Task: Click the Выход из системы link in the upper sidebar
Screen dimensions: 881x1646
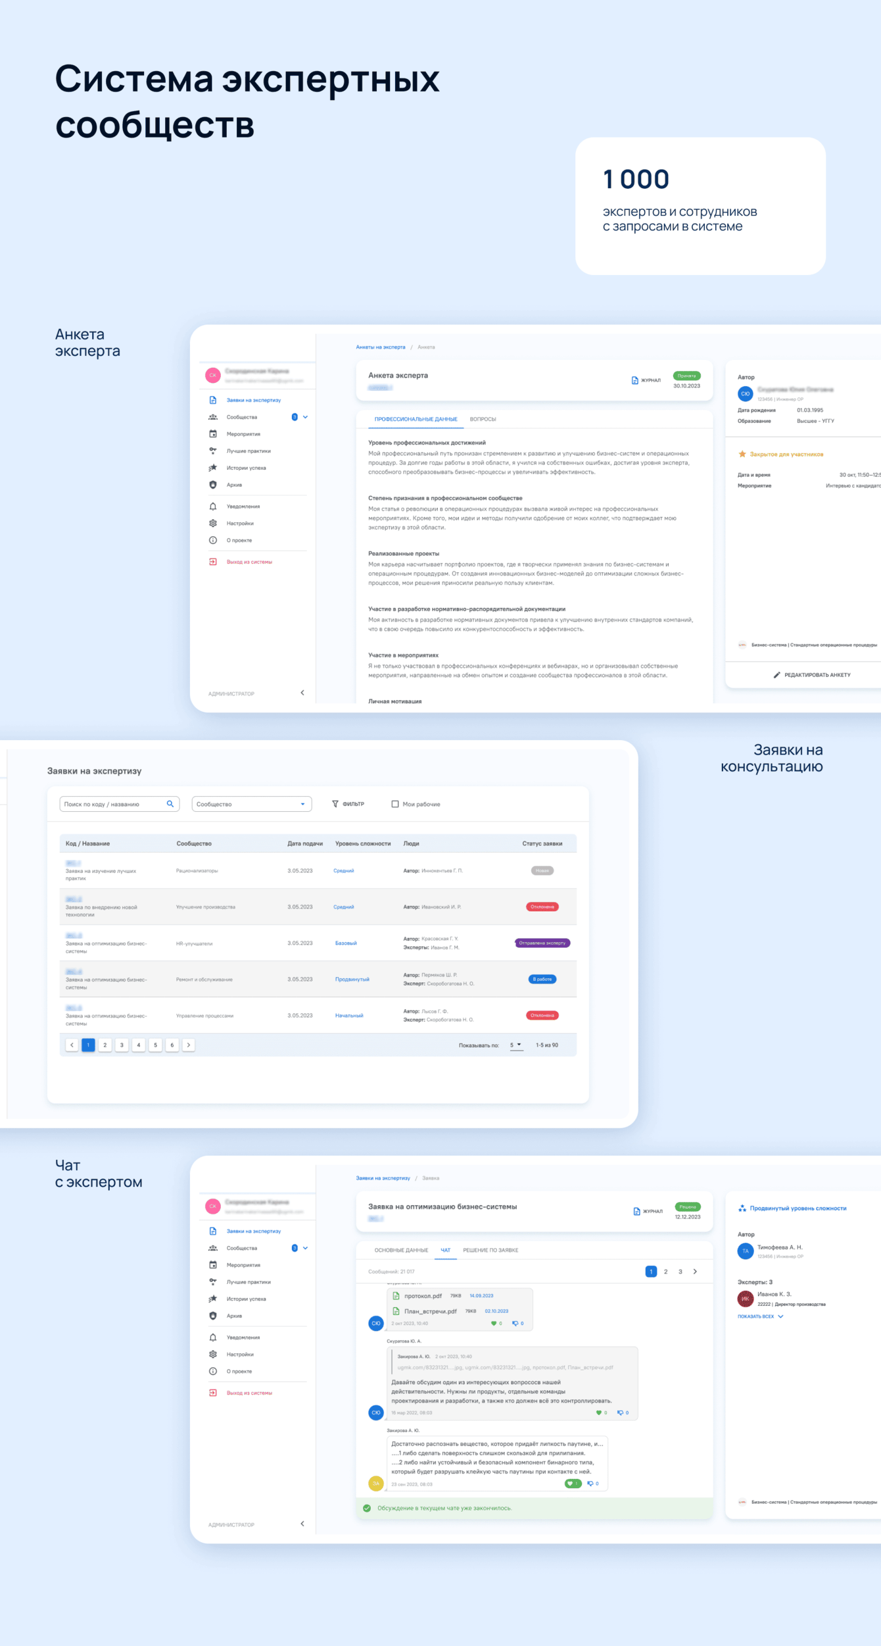Action: (x=249, y=562)
